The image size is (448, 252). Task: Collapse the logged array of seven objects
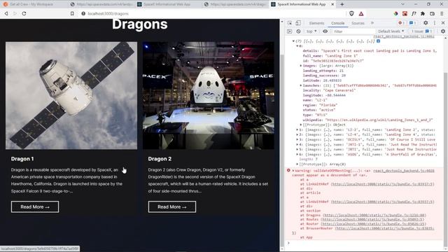293,41
